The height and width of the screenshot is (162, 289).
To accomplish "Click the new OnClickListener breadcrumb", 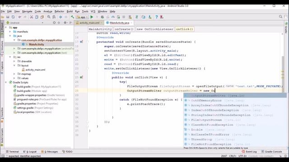I will [155, 29].
